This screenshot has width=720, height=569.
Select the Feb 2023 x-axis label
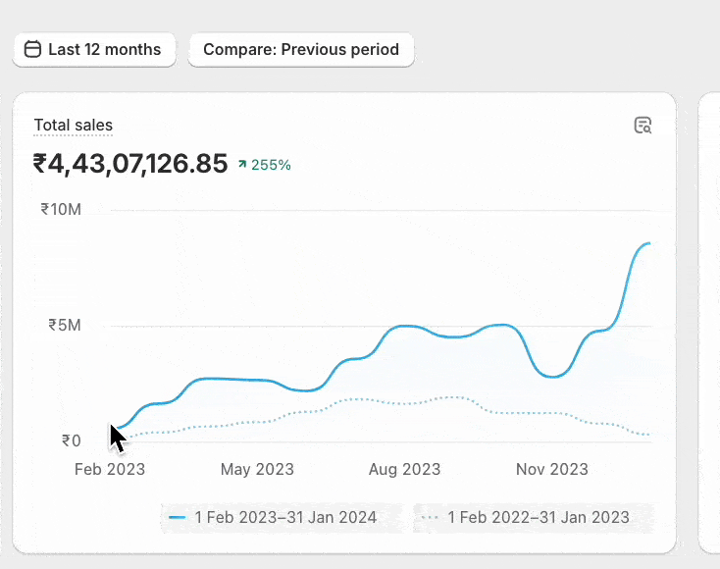(x=110, y=469)
